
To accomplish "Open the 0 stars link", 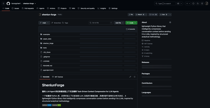I will pyautogui.click(x=146, y=50).
